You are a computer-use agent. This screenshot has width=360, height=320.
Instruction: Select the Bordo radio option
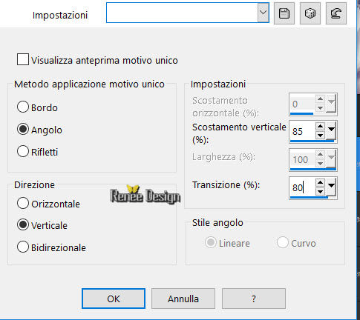(x=23, y=107)
